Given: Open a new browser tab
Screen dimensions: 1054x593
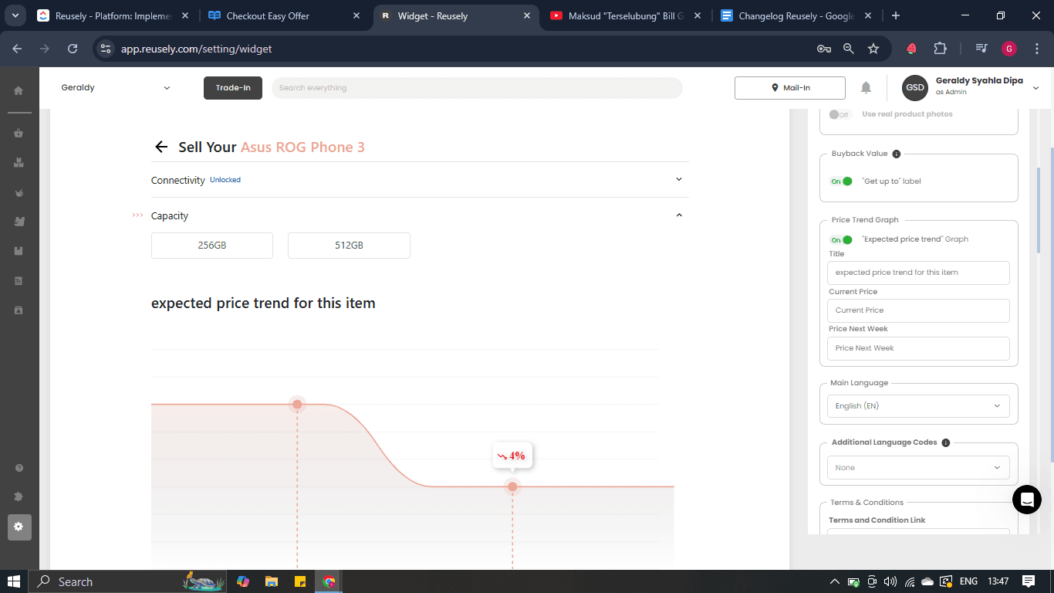Looking at the screenshot, I should pos(895,15).
